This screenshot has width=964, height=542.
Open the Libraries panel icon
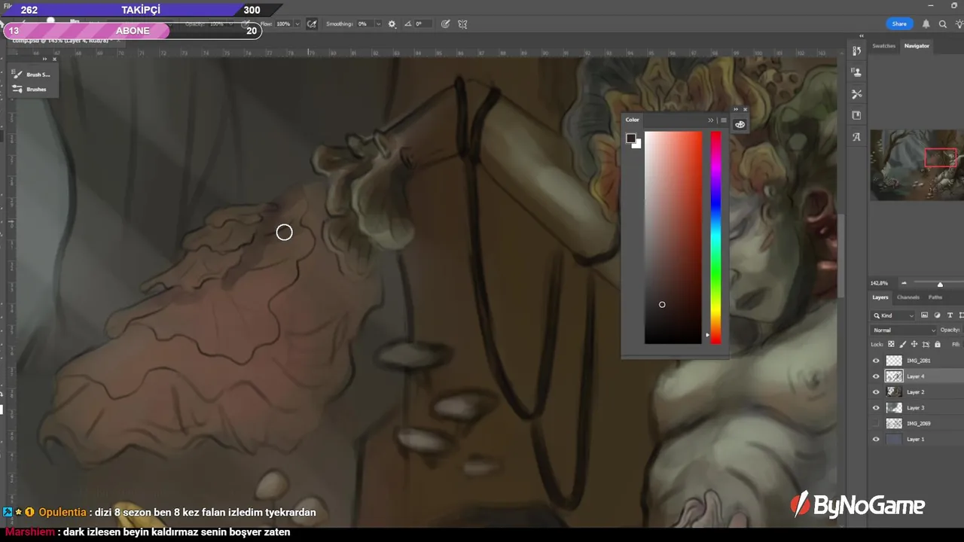pyautogui.click(x=856, y=115)
